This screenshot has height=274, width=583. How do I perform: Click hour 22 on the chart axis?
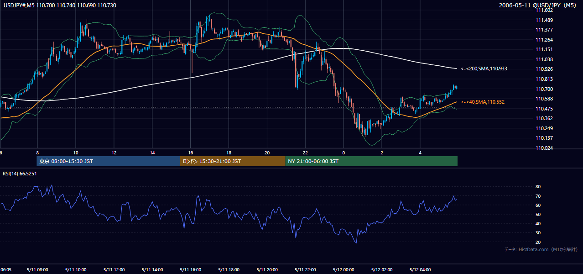(305, 153)
